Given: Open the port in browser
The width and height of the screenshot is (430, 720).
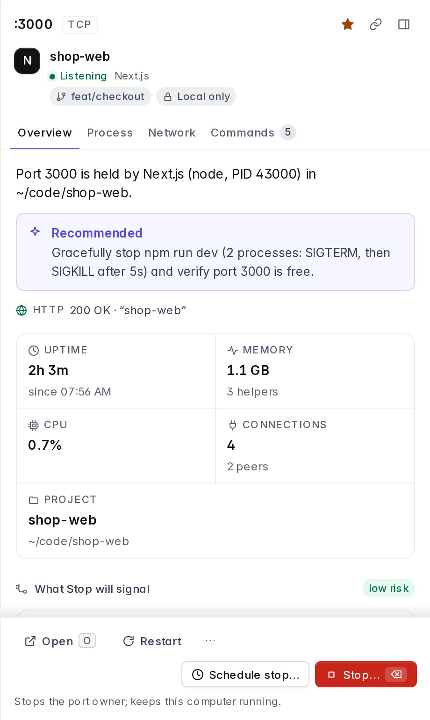Looking at the screenshot, I should coord(60,641).
